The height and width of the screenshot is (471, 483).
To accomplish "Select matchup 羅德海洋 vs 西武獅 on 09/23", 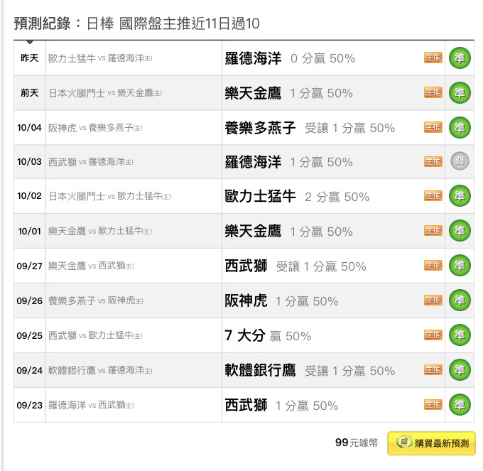I will (91, 405).
